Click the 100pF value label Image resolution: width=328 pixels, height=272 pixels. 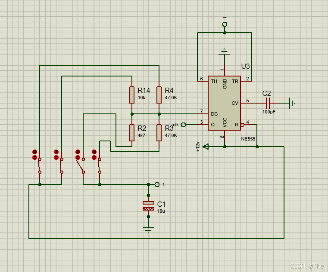click(x=269, y=112)
